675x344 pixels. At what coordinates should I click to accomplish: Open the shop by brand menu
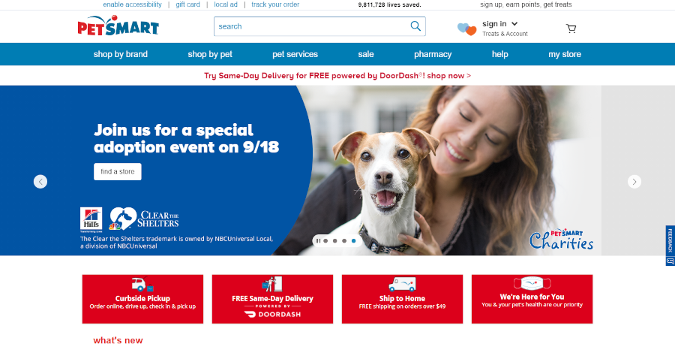point(121,54)
